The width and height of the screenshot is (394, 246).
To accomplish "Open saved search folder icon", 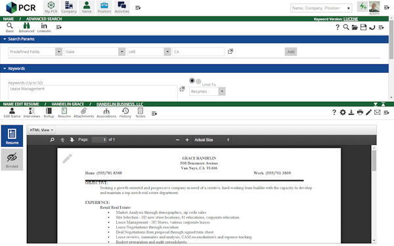I will pos(355,27).
